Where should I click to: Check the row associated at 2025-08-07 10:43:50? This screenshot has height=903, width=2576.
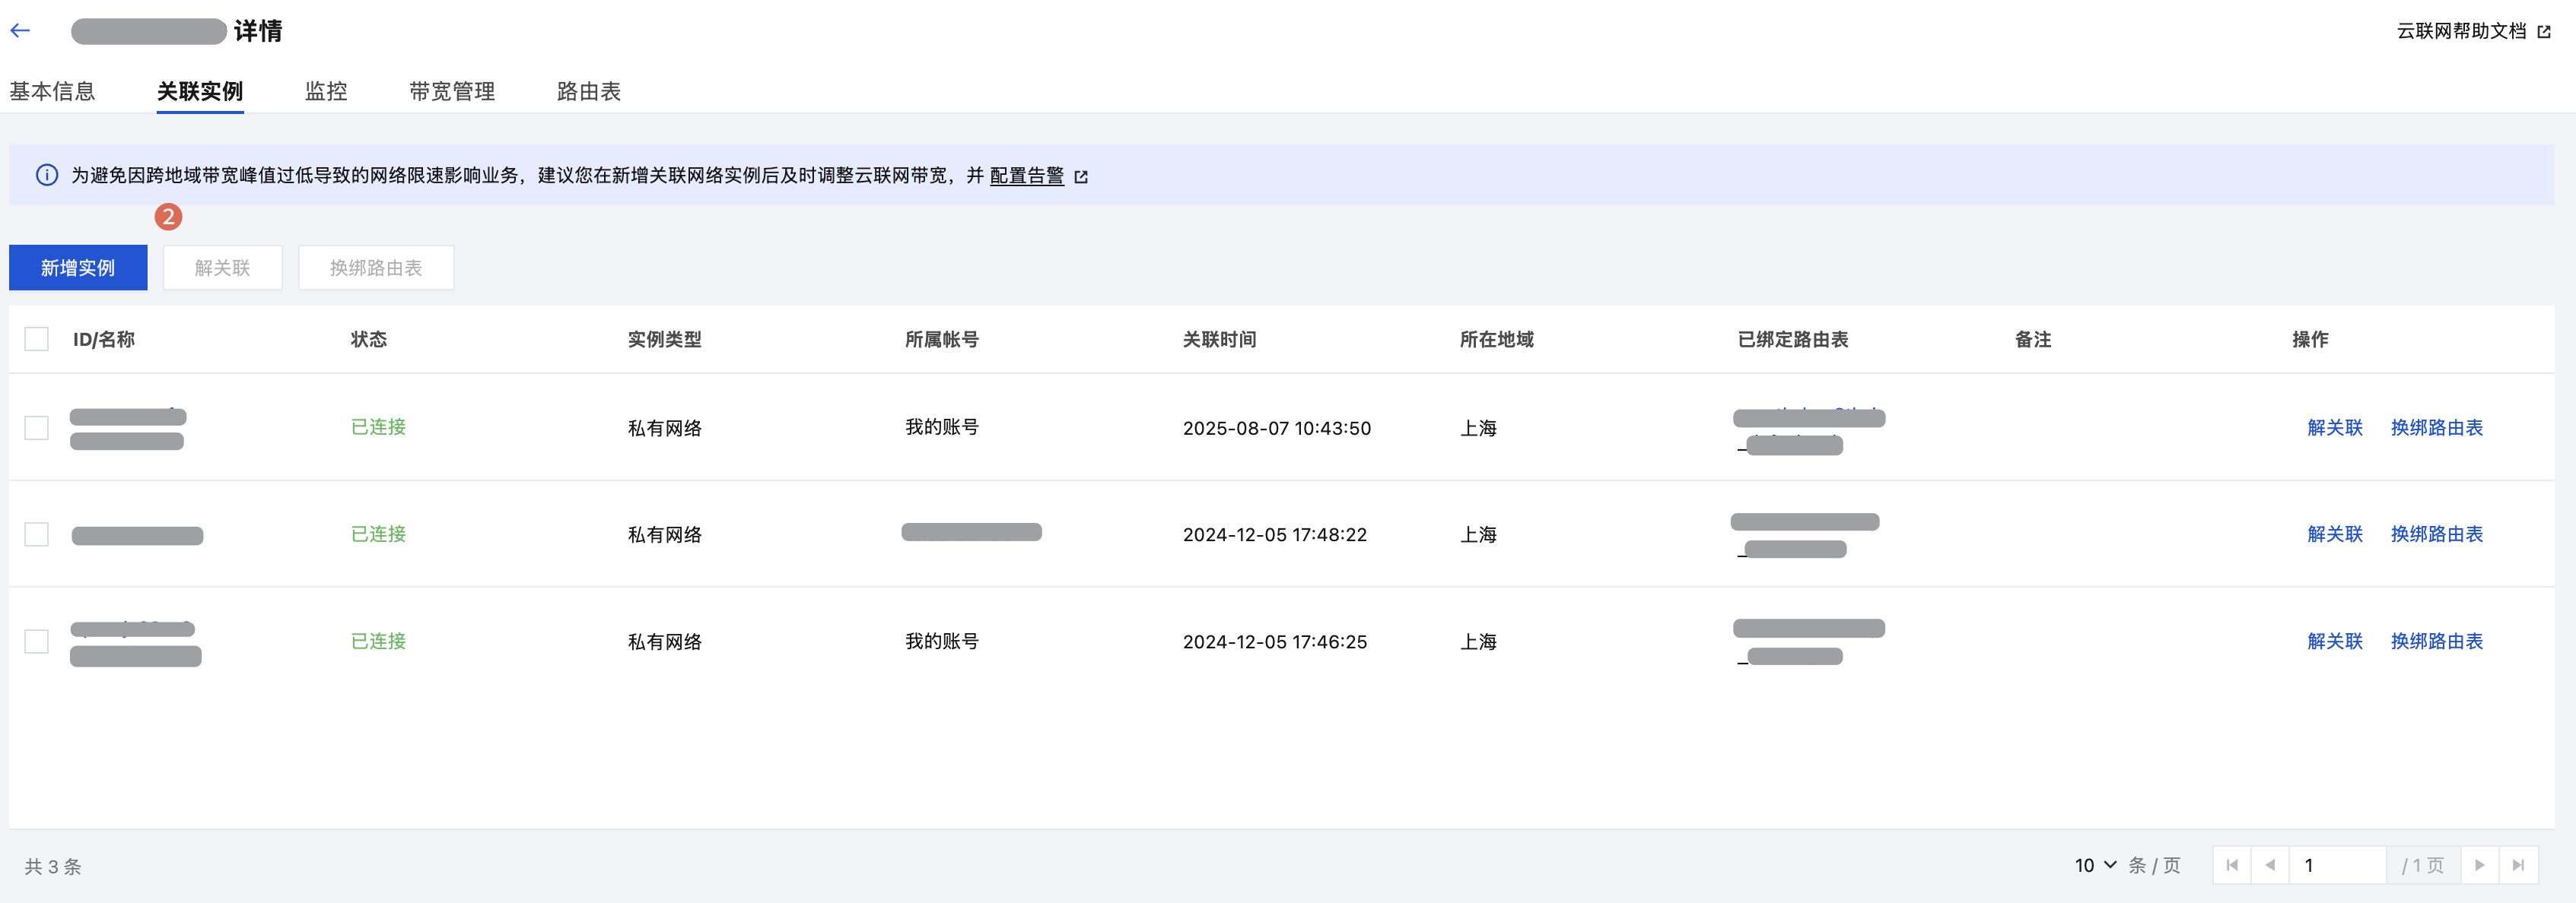[37, 427]
